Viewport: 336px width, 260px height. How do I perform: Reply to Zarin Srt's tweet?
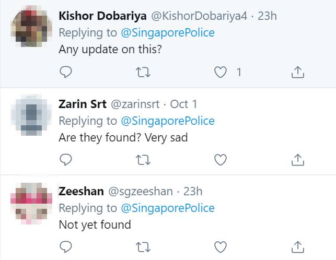65,159
